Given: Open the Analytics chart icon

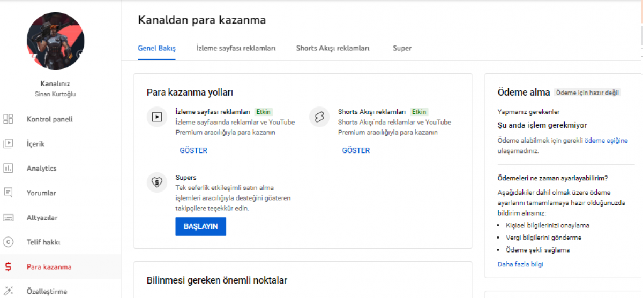Looking at the screenshot, I should coord(8,168).
